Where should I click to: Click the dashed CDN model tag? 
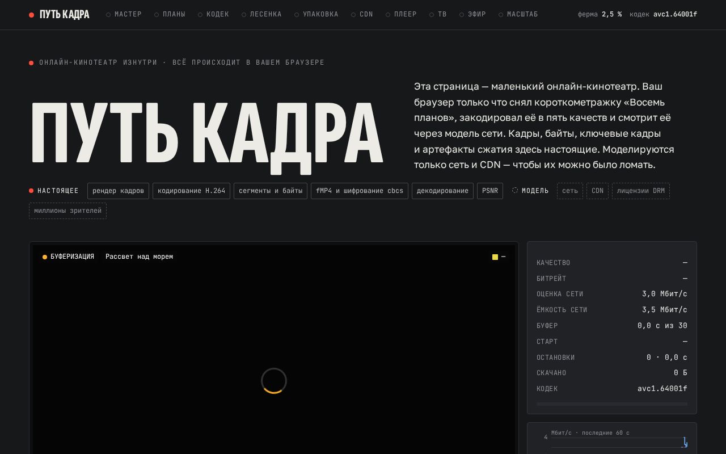coord(597,191)
